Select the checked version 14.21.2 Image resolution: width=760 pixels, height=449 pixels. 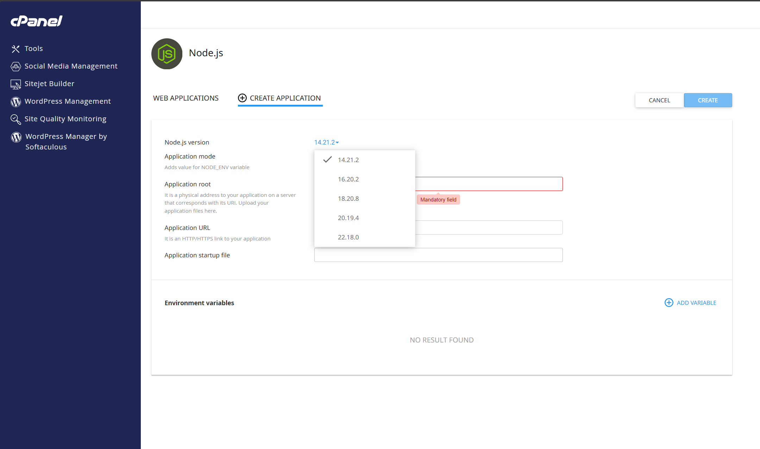pyautogui.click(x=348, y=160)
